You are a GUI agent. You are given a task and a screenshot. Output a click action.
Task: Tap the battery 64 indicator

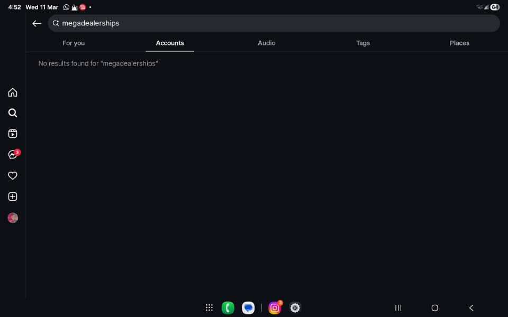495,7
